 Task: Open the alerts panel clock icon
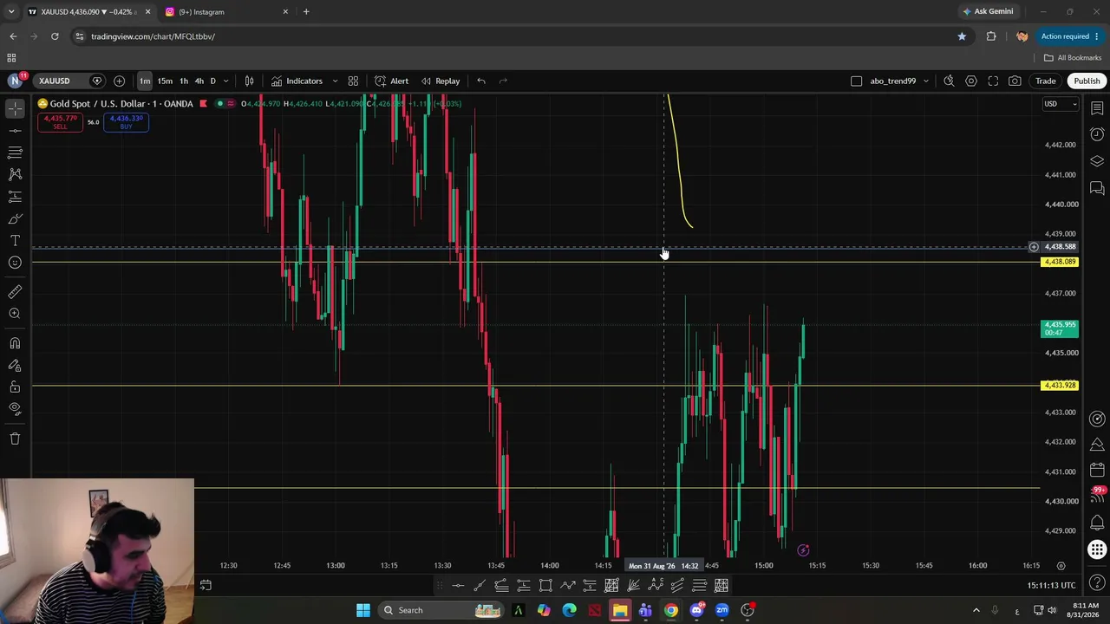pyautogui.click(x=1097, y=134)
